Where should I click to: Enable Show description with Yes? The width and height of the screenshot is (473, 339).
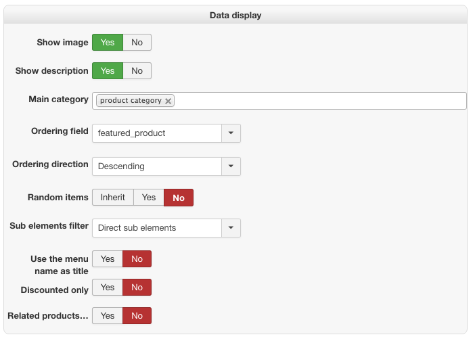(108, 71)
